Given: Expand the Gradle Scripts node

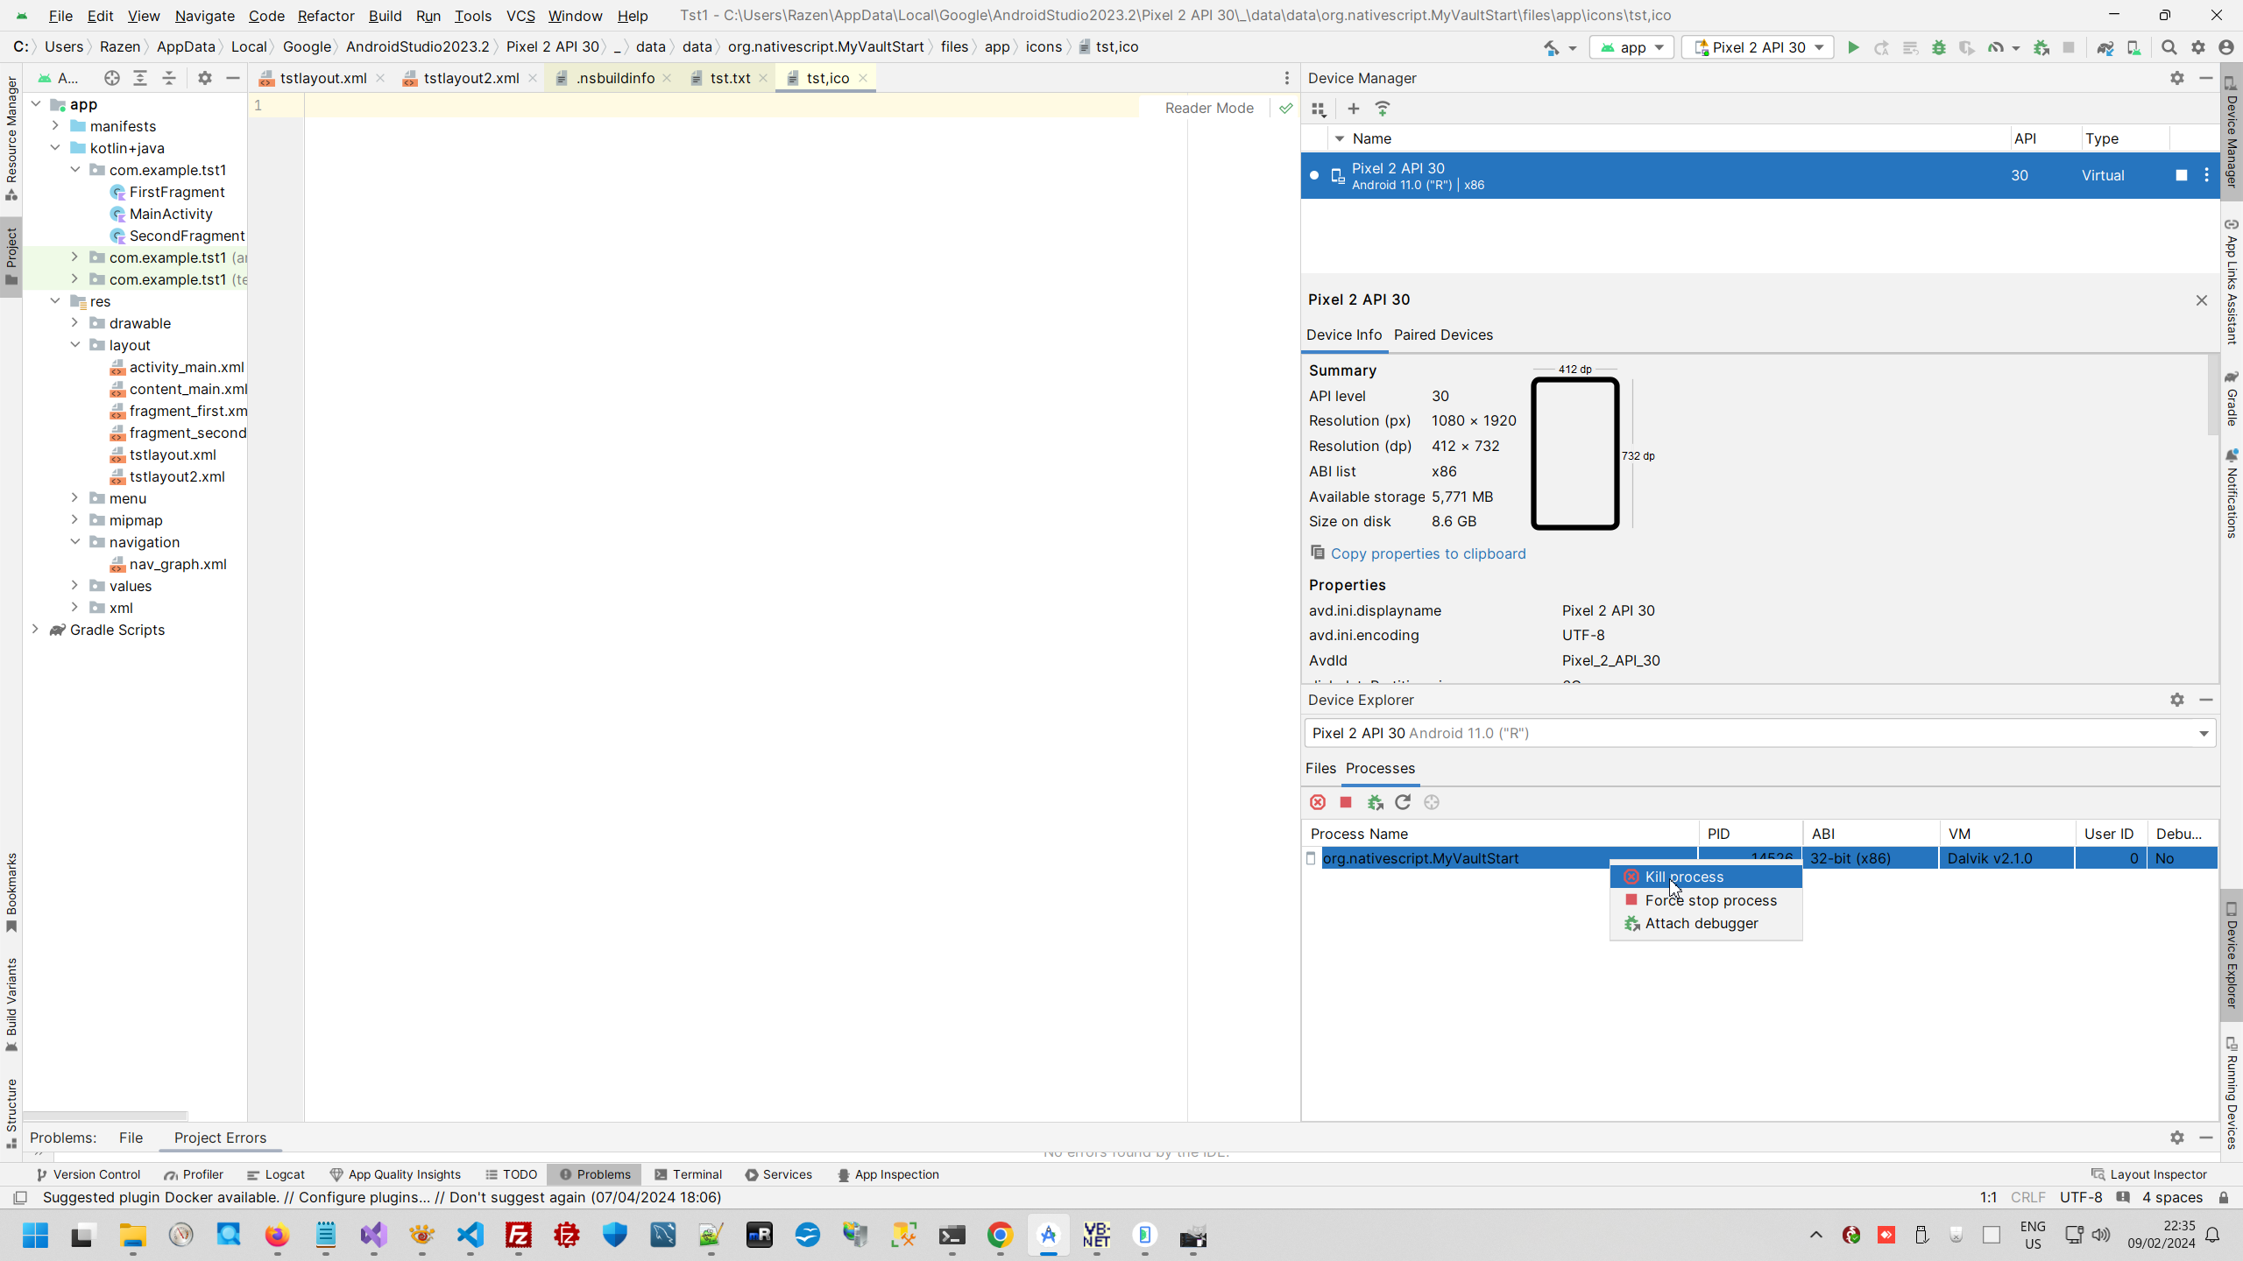Looking at the screenshot, I should (x=35, y=630).
